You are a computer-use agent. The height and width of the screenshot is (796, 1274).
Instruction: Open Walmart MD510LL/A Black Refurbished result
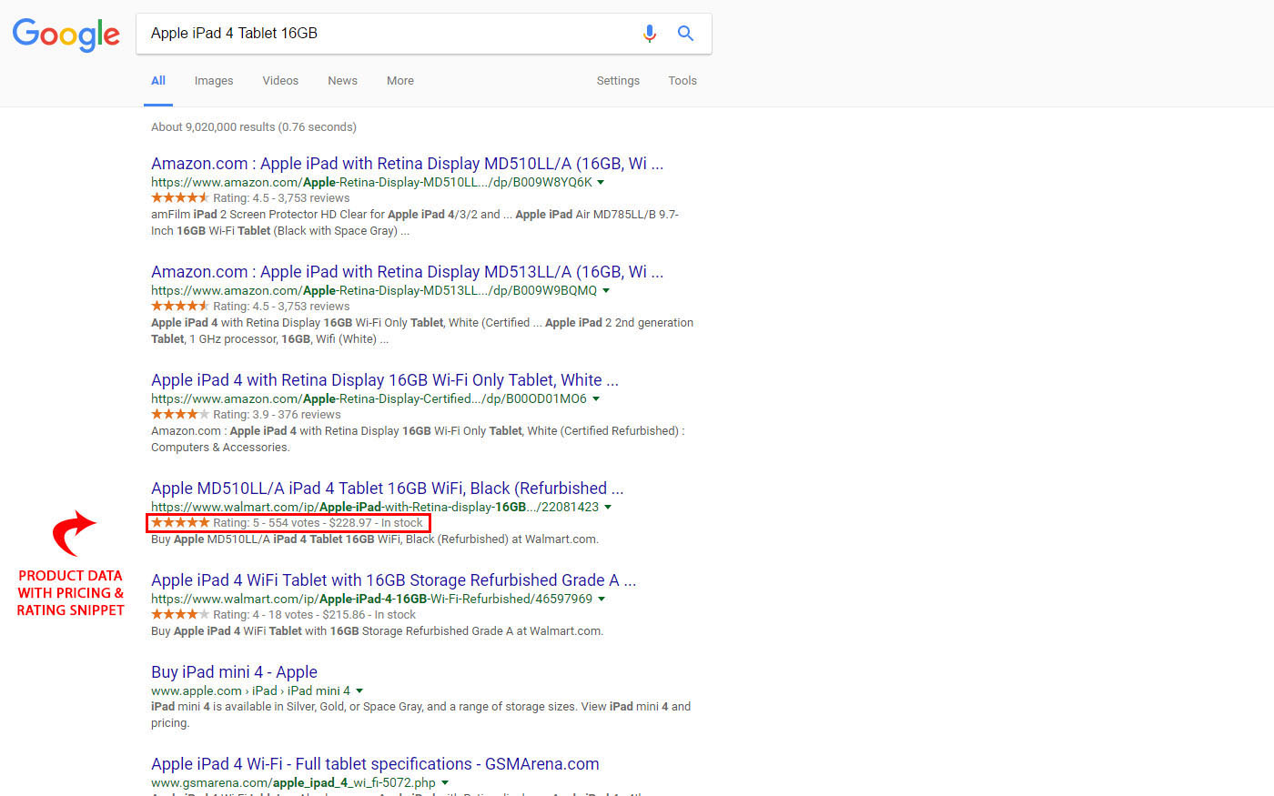pos(387,489)
